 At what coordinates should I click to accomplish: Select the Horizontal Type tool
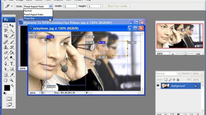(12, 64)
